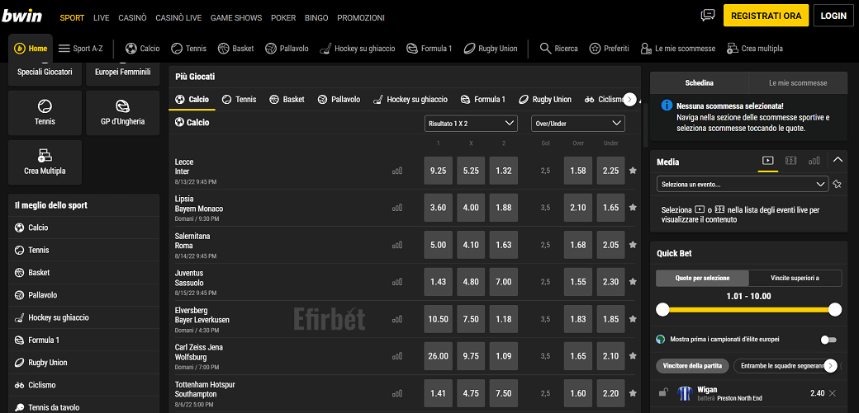Screen dimensions: 859x413
Task: Open Ricerca search icon
Action: (x=559, y=49)
